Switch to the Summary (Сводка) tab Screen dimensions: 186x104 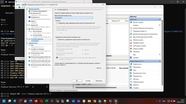[x=78, y=84]
